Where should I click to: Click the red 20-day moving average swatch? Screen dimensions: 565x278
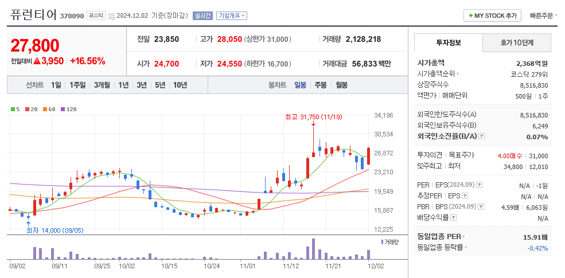[x=26, y=109]
